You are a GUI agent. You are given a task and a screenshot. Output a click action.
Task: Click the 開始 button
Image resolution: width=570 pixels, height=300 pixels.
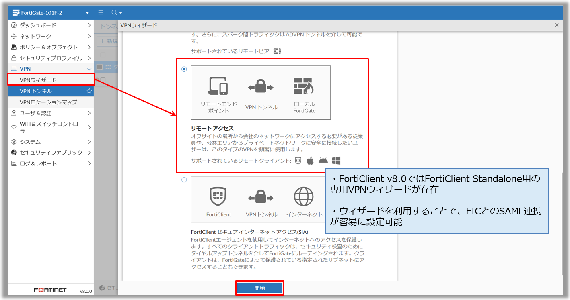[x=260, y=288]
